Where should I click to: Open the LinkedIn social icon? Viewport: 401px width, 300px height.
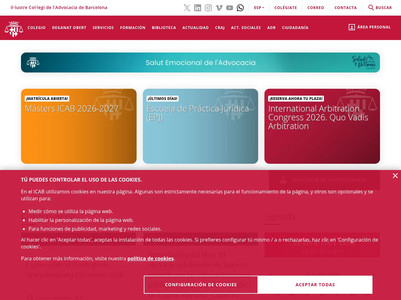(198, 8)
